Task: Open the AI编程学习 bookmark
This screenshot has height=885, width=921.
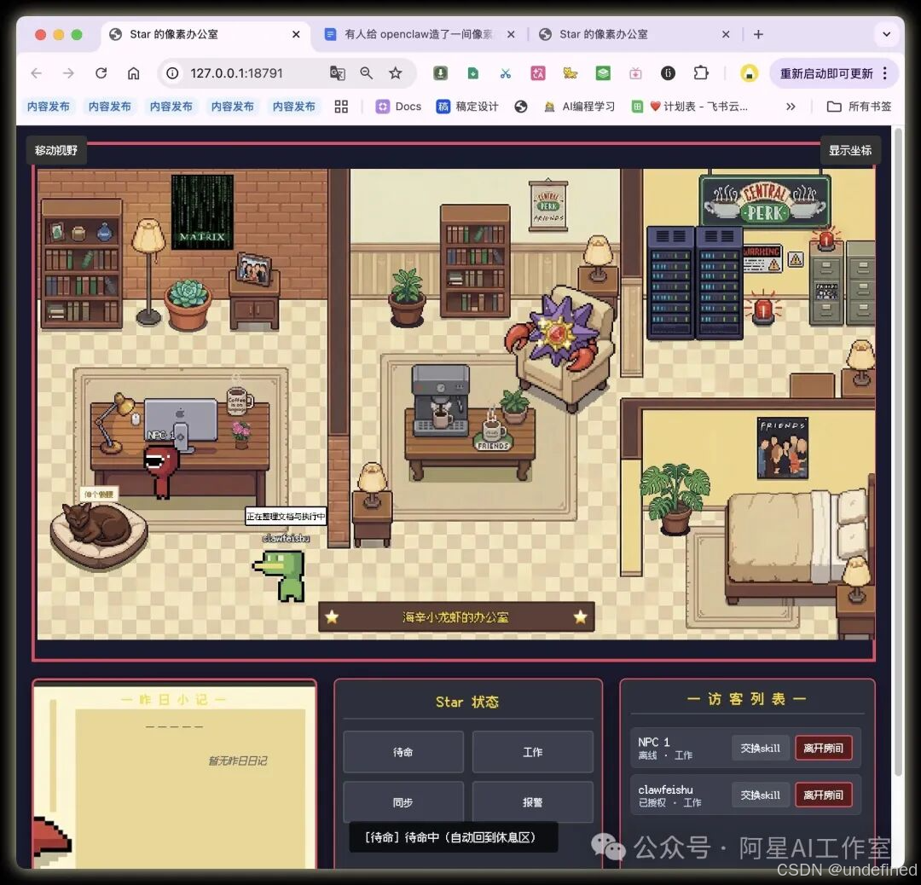Action: point(579,107)
